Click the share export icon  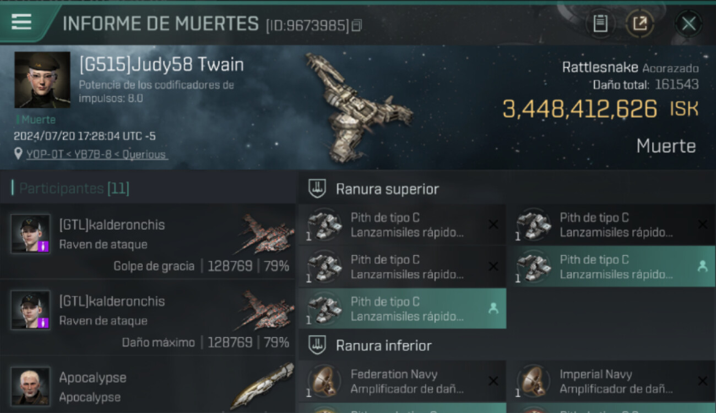click(639, 24)
